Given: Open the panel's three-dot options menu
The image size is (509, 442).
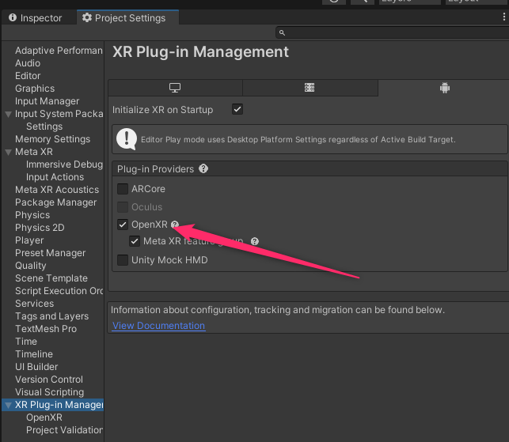Looking at the screenshot, I should pyautogui.click(x=503, y=17).
